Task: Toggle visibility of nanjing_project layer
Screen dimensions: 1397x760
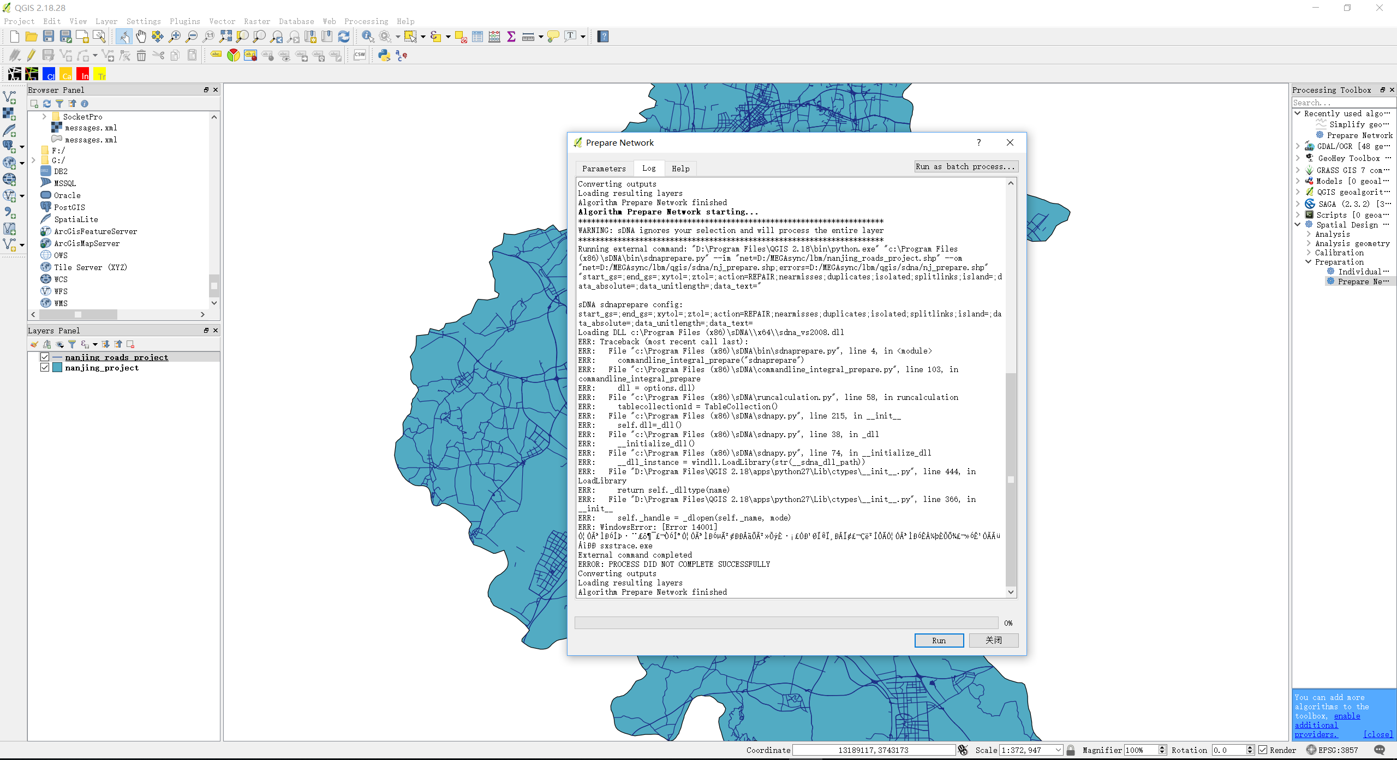Action: (x=44, y=368)
